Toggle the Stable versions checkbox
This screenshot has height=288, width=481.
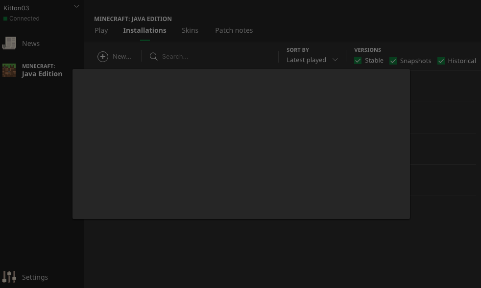358,61
